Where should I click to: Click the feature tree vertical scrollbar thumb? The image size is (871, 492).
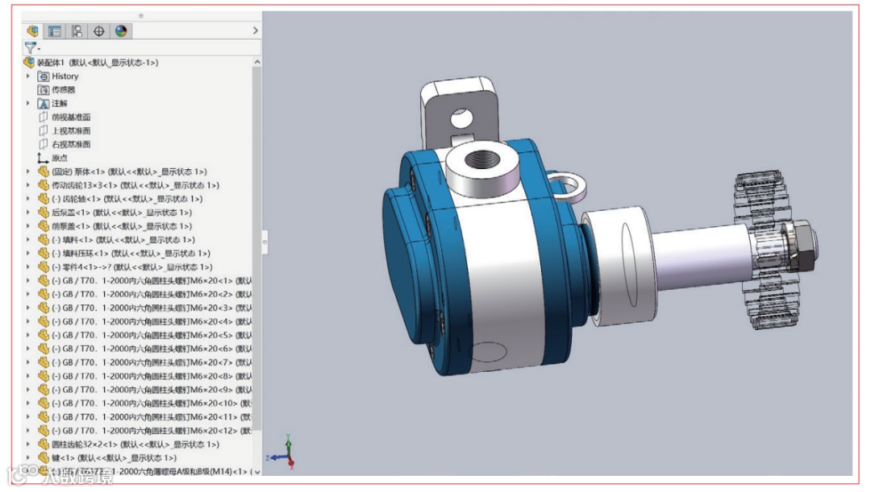tap(256, 250)
